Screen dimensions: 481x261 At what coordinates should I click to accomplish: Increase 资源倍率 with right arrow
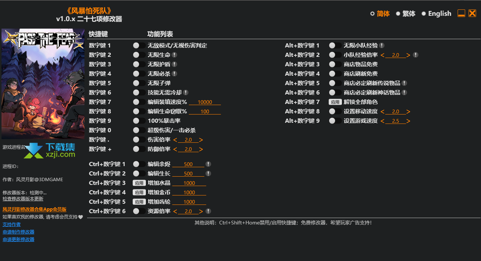201,211
